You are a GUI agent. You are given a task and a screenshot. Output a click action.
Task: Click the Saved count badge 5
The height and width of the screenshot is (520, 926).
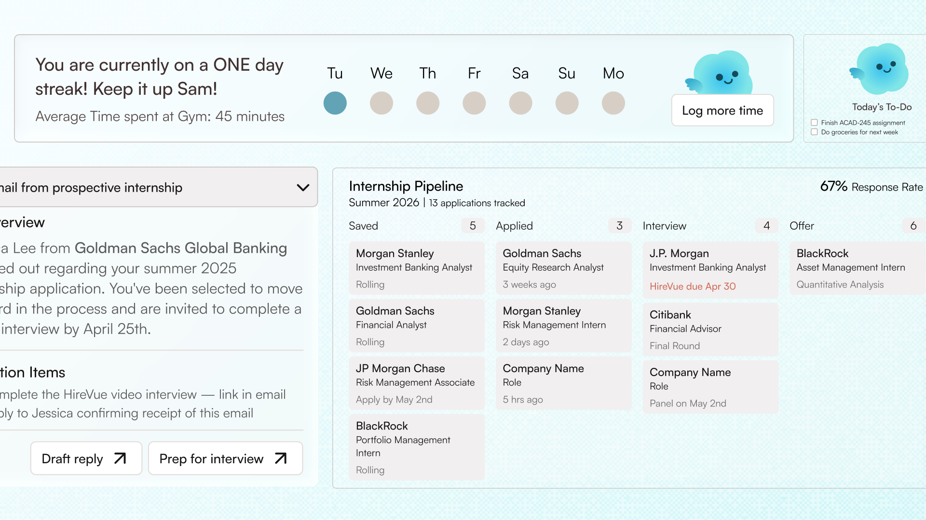(473, 226)
